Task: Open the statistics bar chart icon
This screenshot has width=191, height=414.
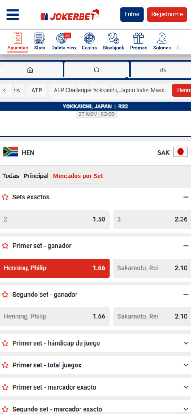Action: [163, 70]
